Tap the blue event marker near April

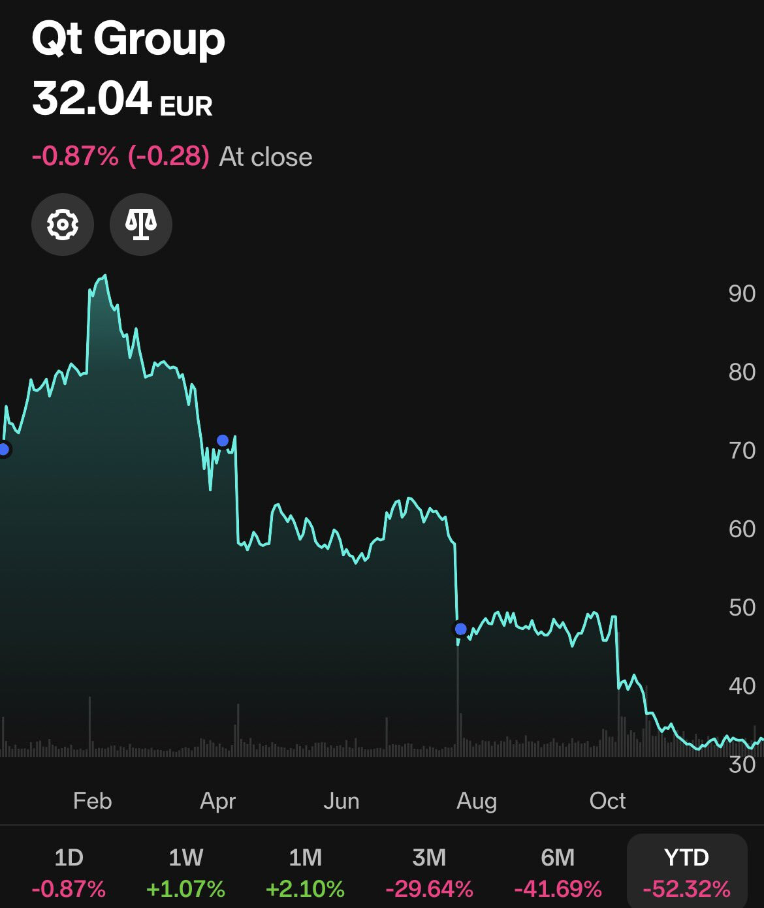pyautogui.click(x=223, y=441)
